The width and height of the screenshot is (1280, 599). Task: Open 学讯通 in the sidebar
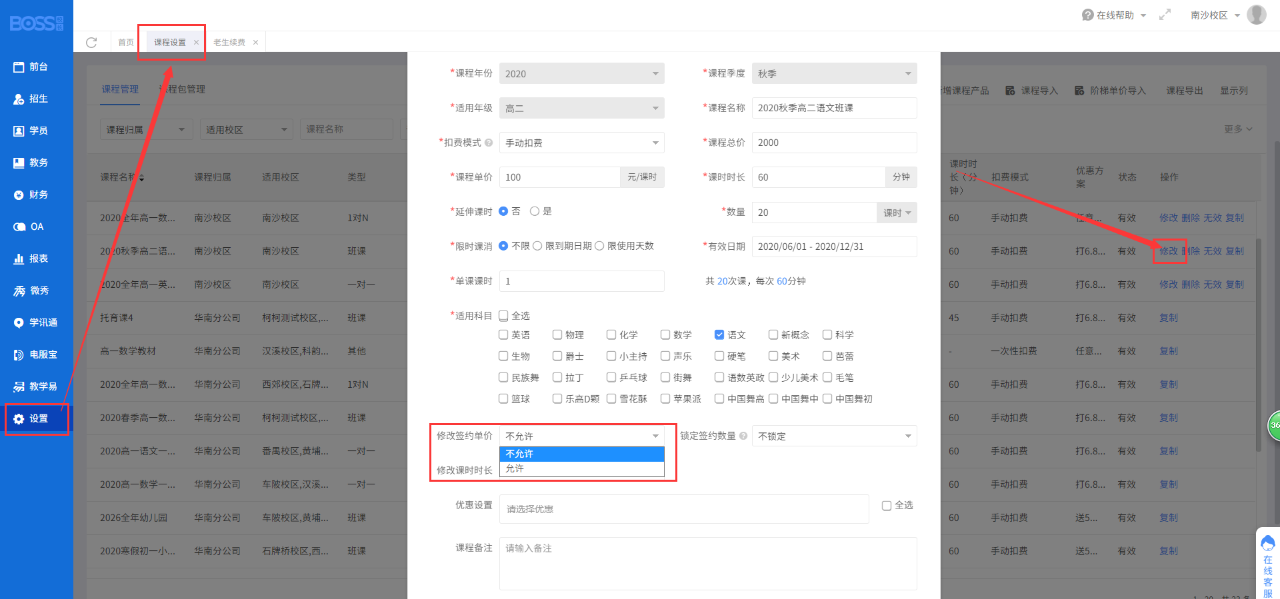pyautogui.click(x=37, y=322)
